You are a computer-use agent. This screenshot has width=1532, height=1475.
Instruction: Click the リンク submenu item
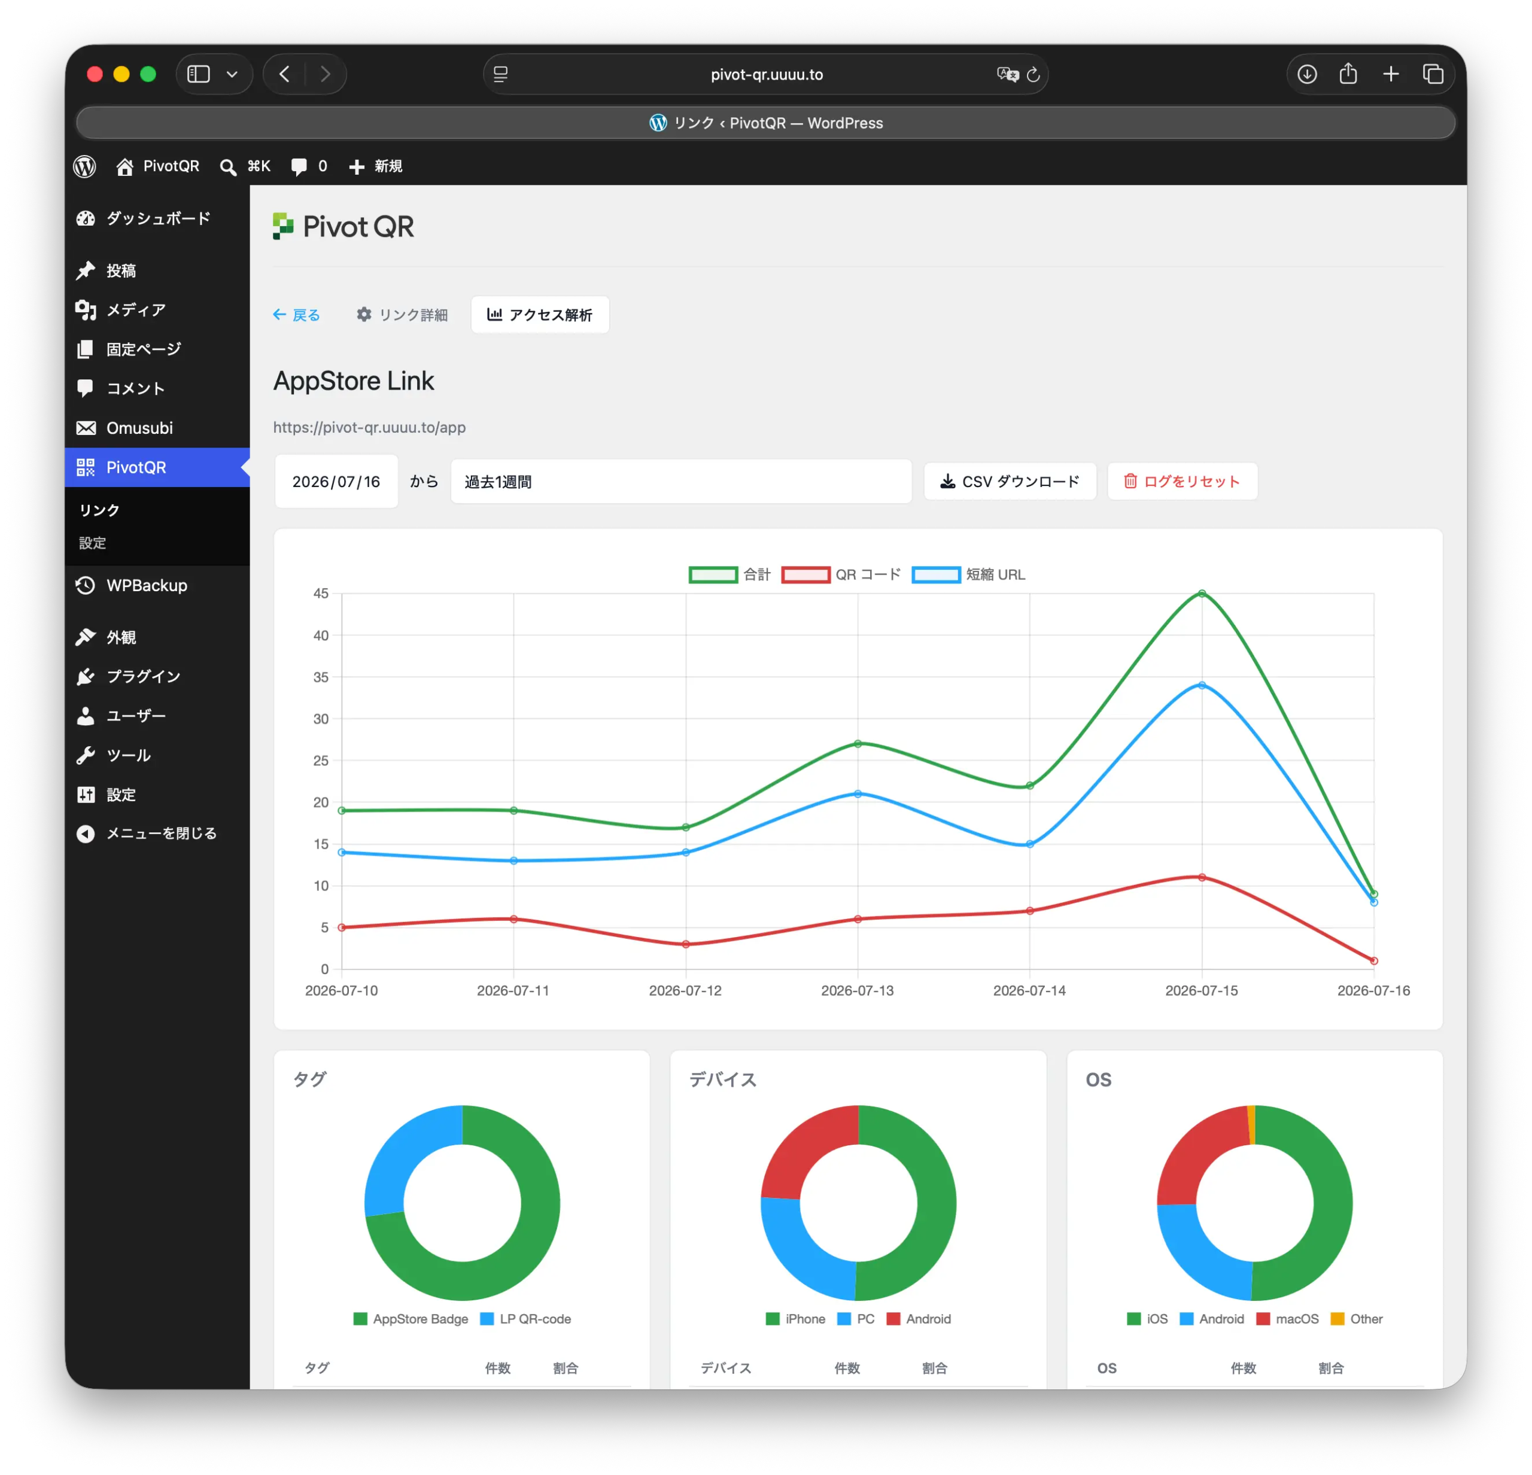[99, 510]
